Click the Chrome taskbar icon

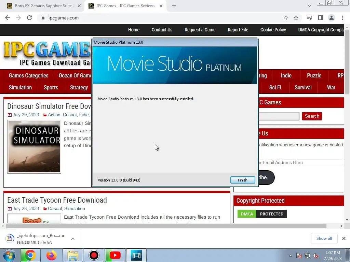[30, 255]
